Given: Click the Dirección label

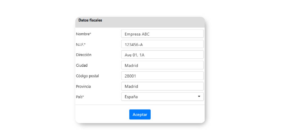Looking at the screenshot, I should coord(83,55).
